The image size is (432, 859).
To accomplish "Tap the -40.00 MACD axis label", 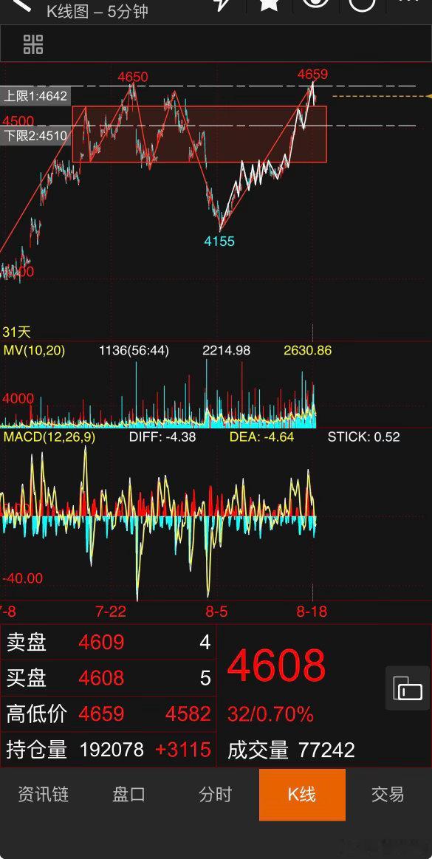I will click(22, 578).
